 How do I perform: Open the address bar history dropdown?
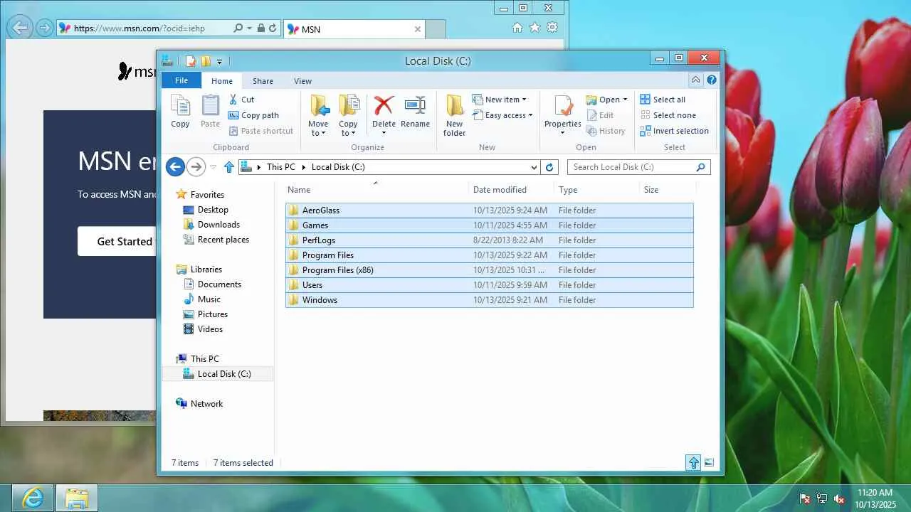click(535, 167)
